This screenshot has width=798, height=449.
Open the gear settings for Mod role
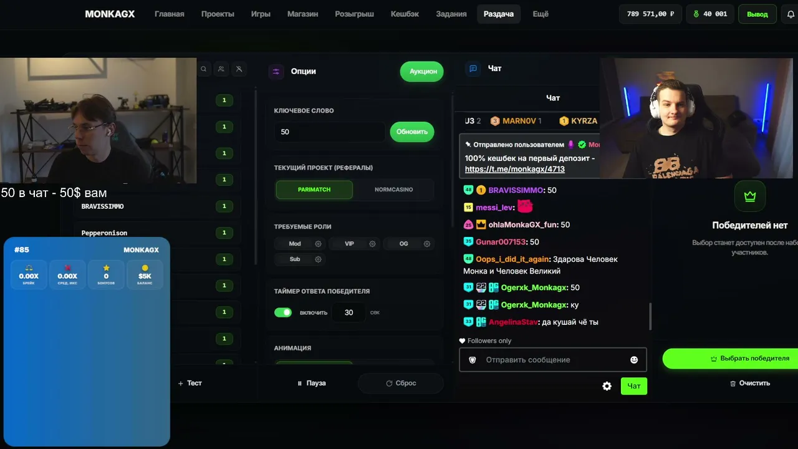pos(318,244)
